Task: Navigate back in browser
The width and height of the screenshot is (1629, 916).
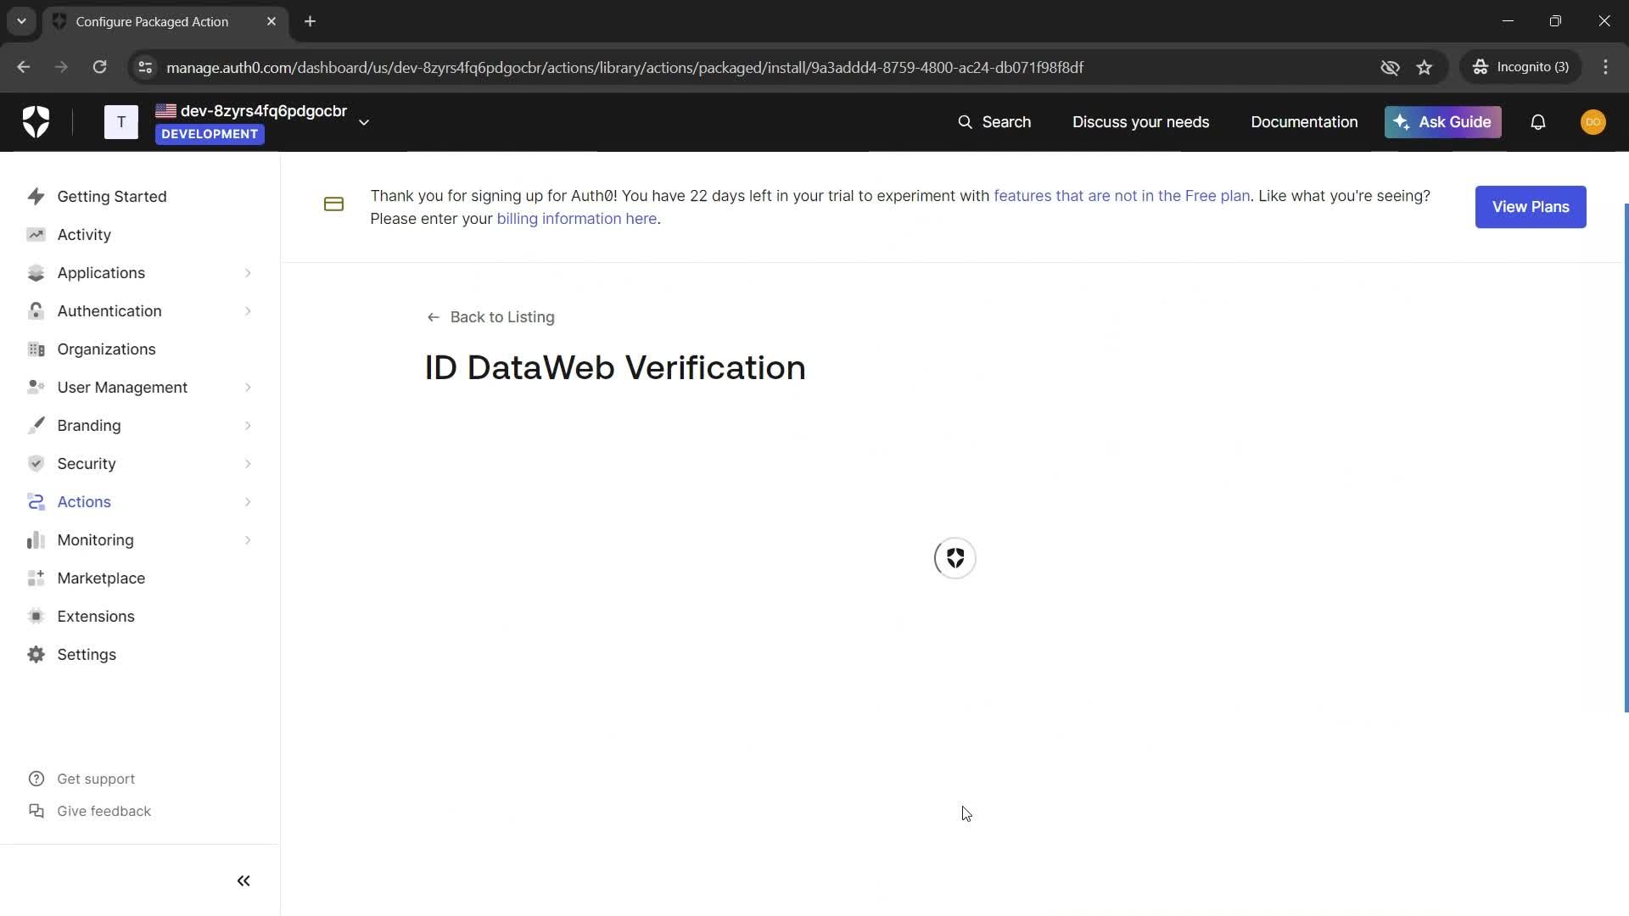Action: (x=23, y=67)
